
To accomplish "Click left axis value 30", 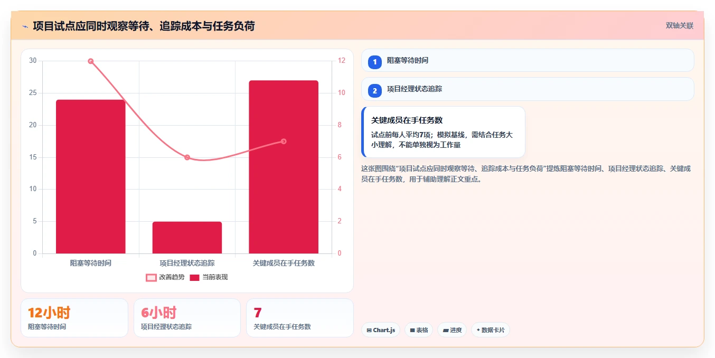I will tap(33, 61).
